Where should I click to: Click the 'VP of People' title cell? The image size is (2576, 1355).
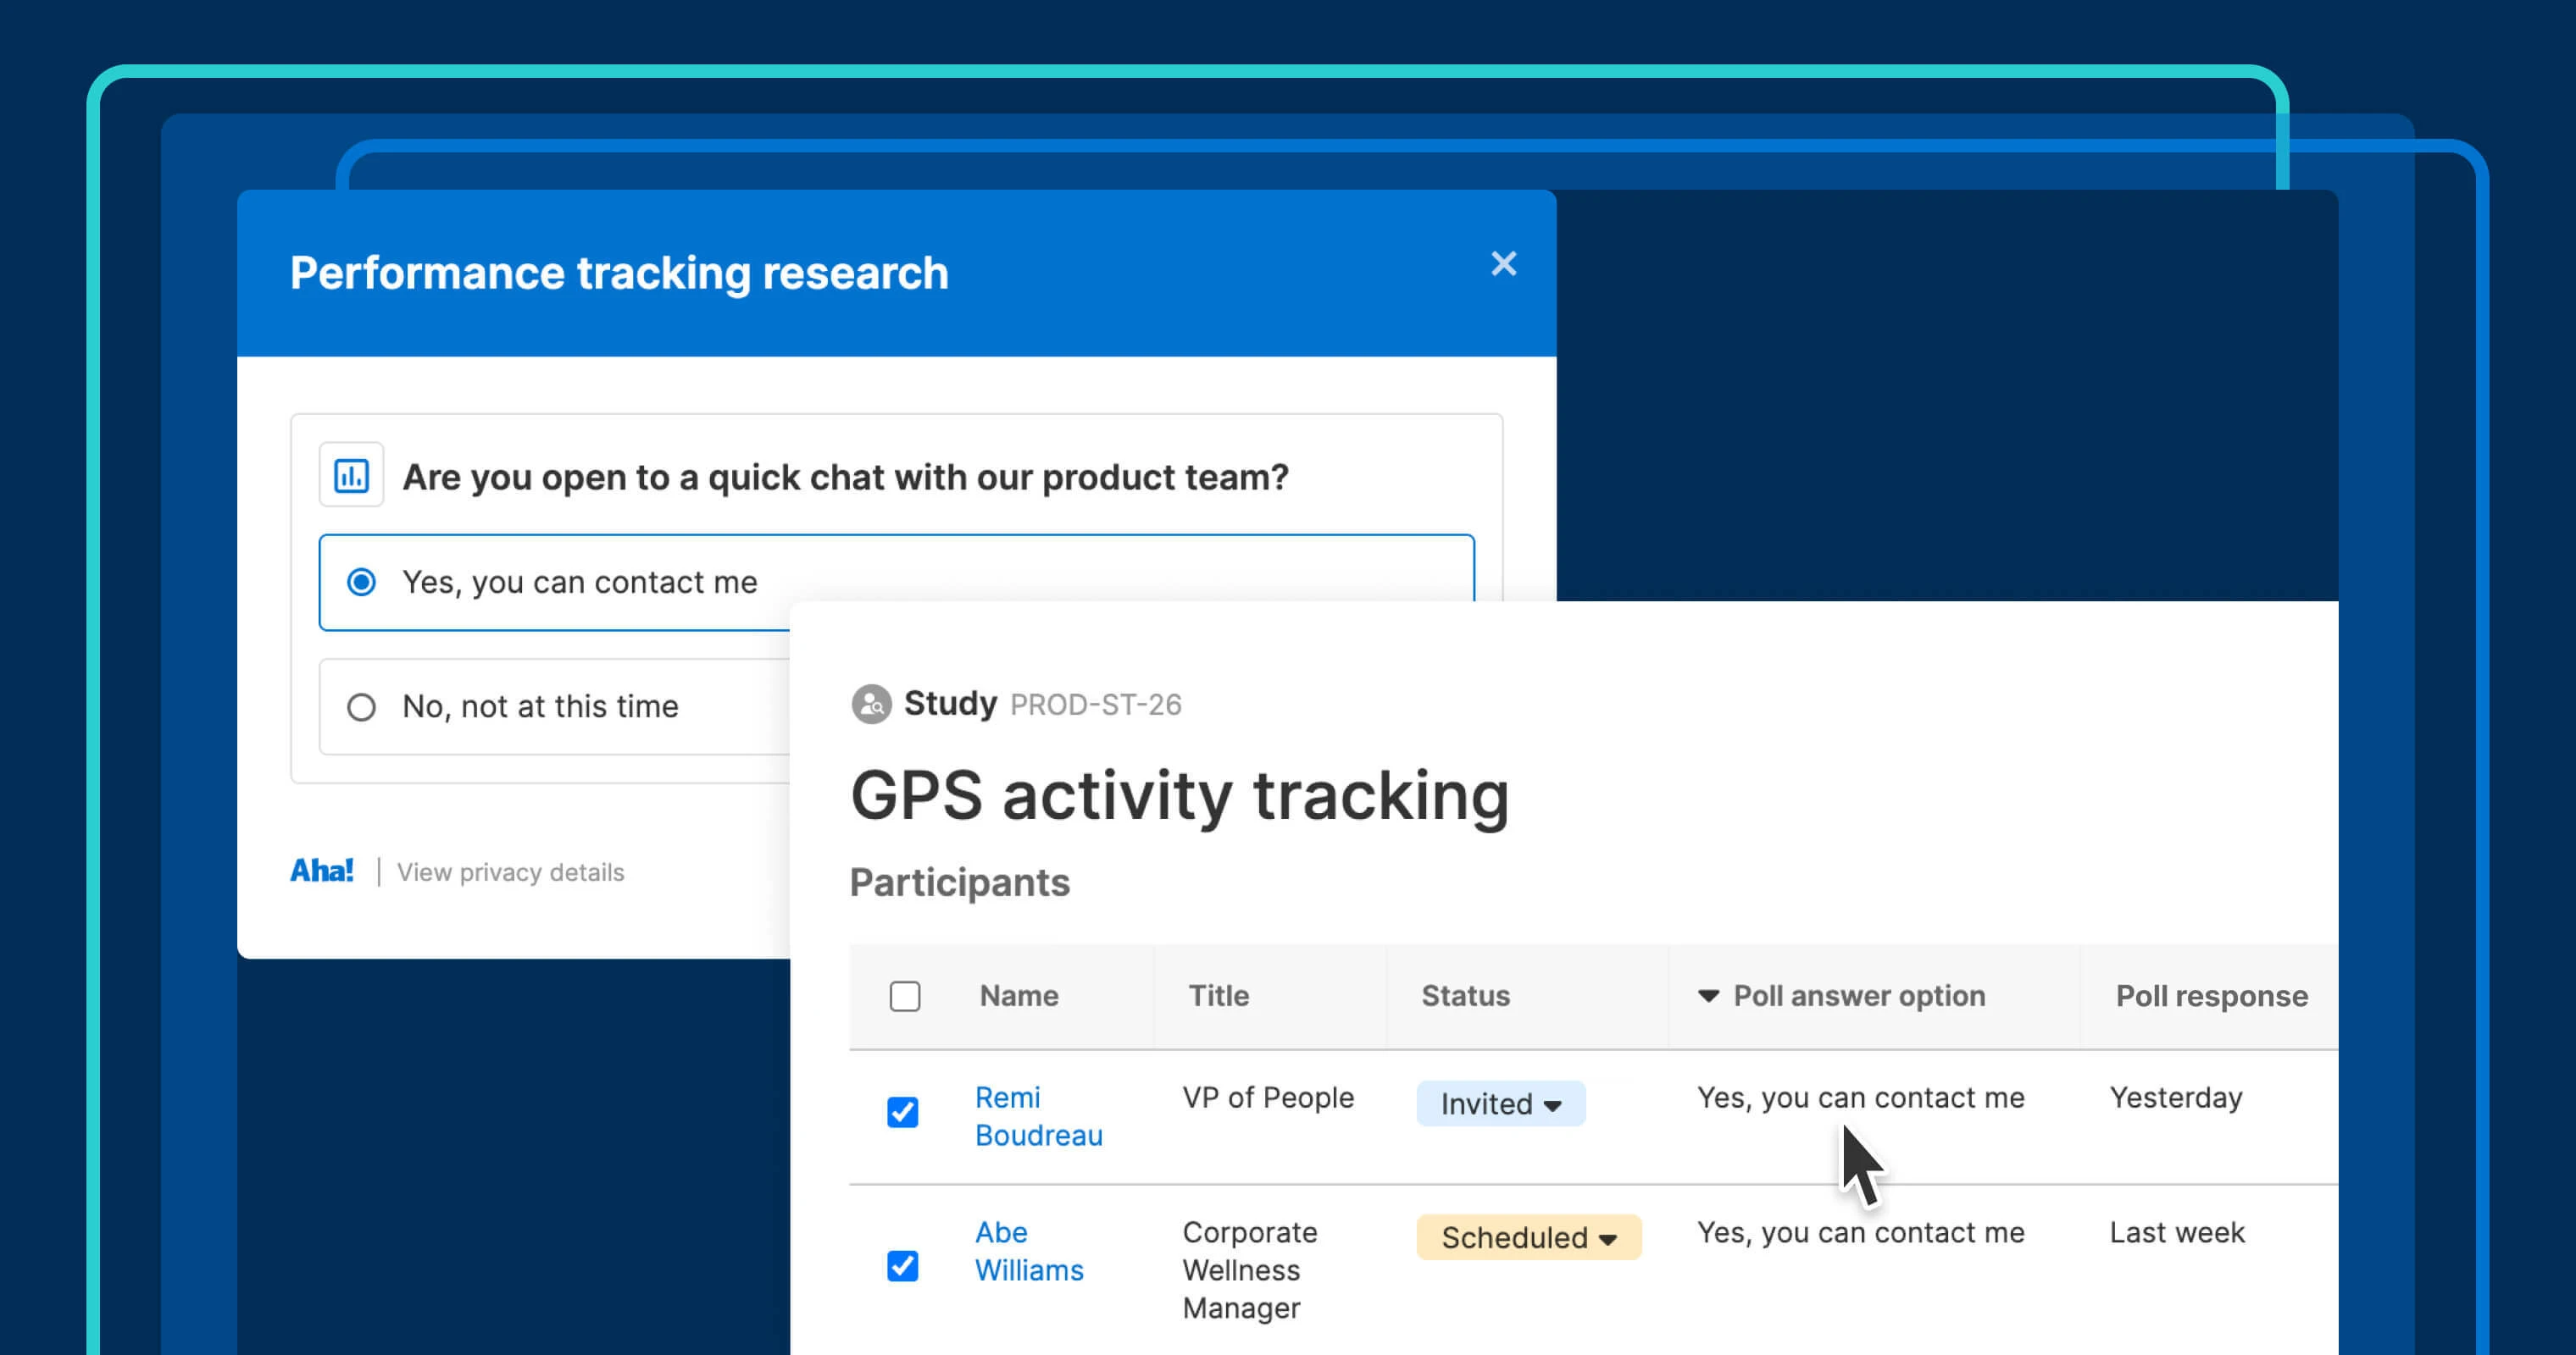click(x=1268, y=1098)
